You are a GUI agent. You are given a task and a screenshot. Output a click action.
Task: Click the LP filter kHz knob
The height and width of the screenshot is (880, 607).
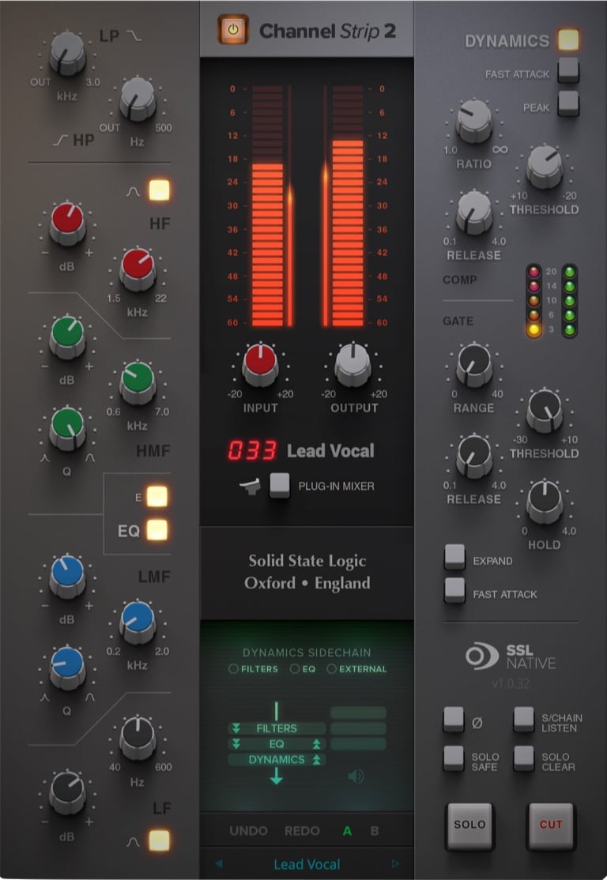(x=67, y=53)
